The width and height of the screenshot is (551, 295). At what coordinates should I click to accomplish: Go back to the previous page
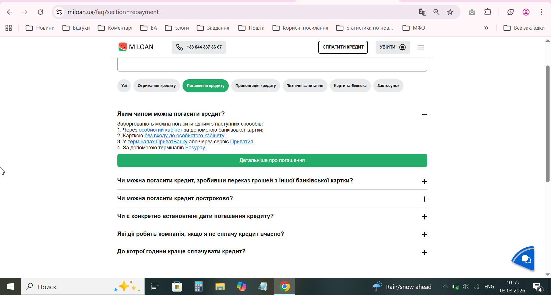click(x=9, y=12)
